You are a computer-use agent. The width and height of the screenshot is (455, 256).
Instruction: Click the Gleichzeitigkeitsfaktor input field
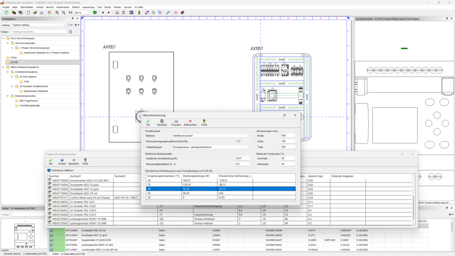click(x=243, y=164)
